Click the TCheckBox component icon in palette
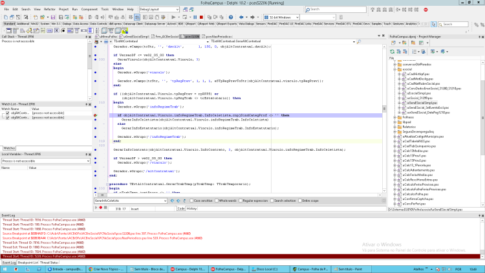The image size is (485, 273). [x=57, y=30]
